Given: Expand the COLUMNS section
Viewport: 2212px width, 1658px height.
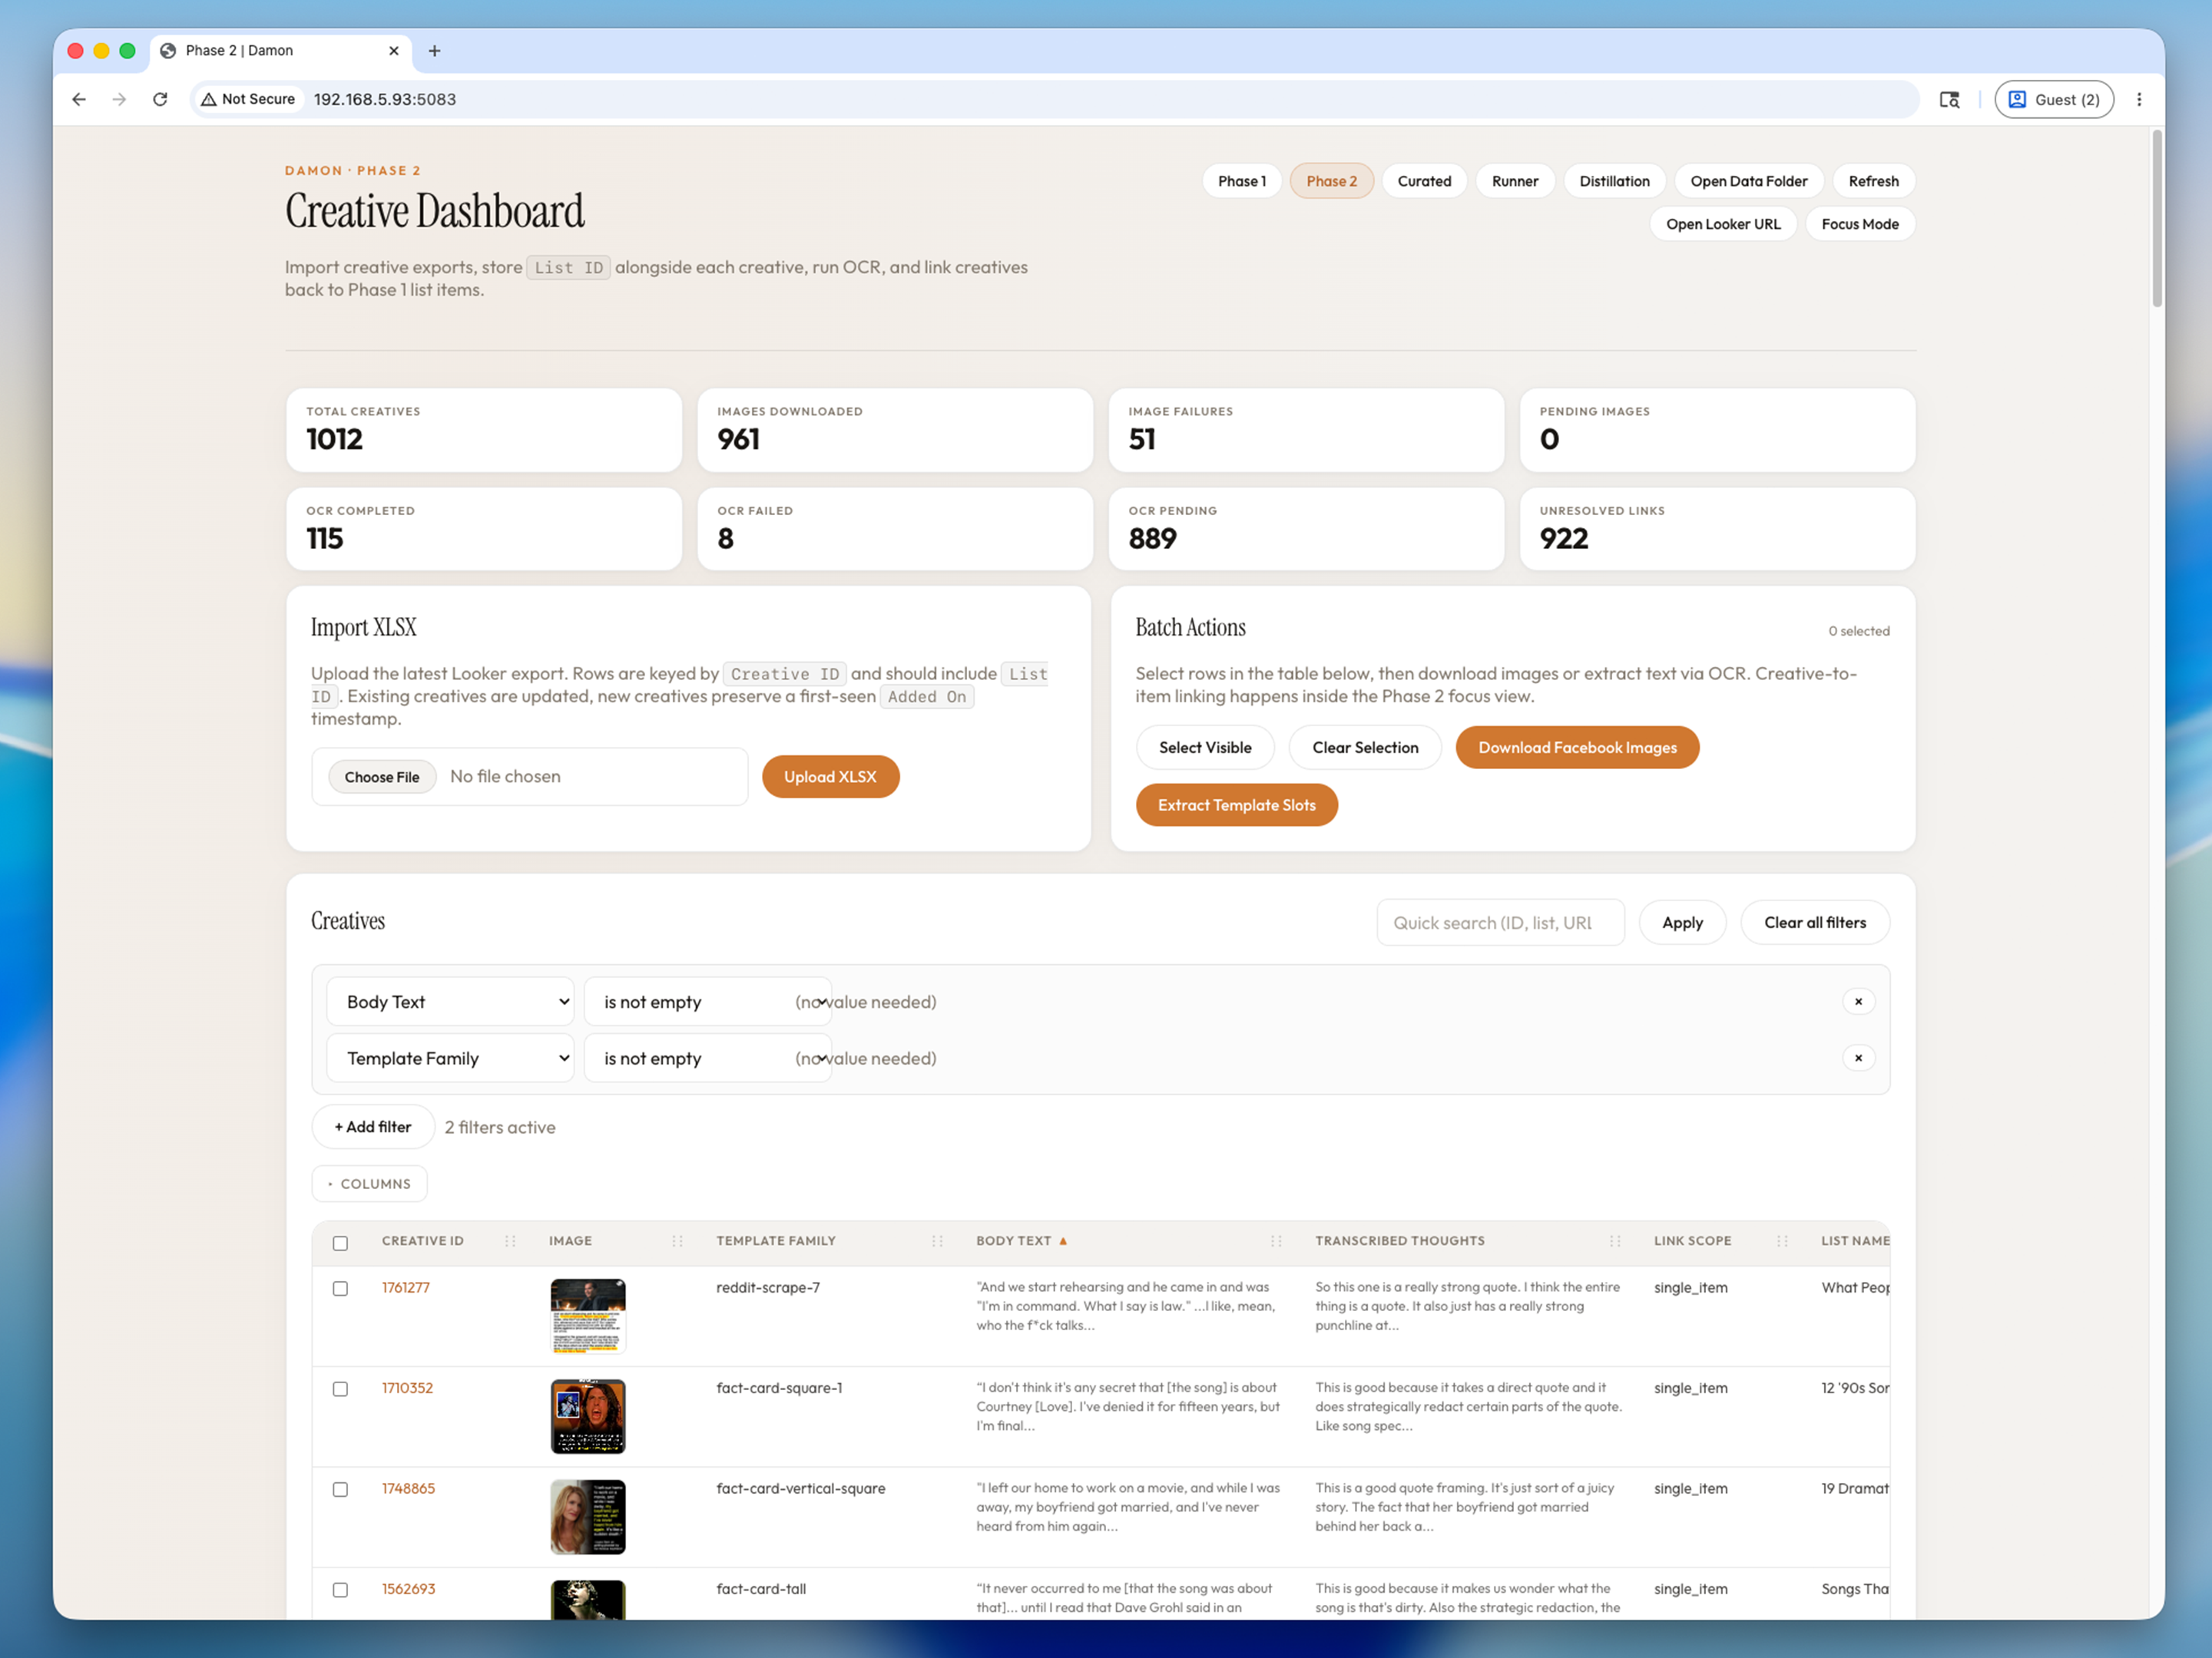Looking at the screenshot, I should point(369,1184).
